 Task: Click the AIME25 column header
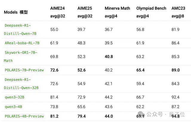[85, 8]
